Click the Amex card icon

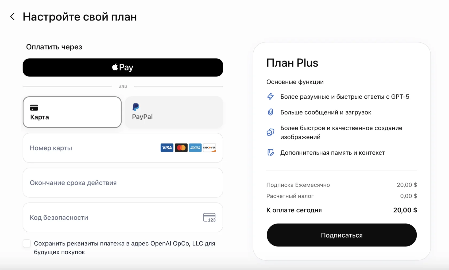(195, 148)
